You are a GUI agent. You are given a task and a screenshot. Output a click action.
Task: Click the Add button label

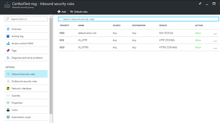pos(64,12)
